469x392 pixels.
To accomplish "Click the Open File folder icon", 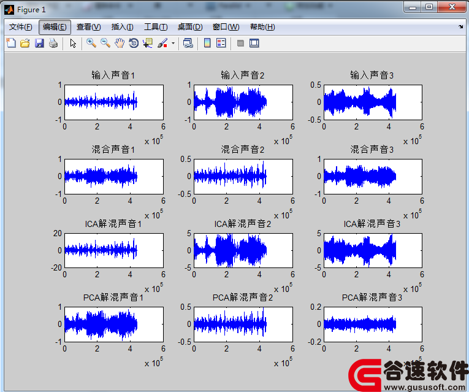I will [x=25, y=43].
